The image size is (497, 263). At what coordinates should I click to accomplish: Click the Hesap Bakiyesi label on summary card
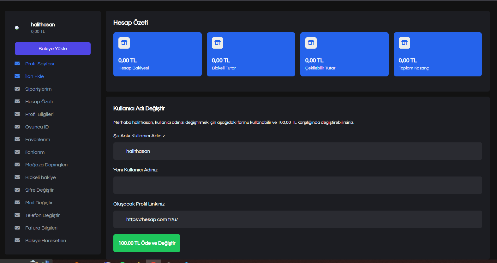click(x=134, y=68)
